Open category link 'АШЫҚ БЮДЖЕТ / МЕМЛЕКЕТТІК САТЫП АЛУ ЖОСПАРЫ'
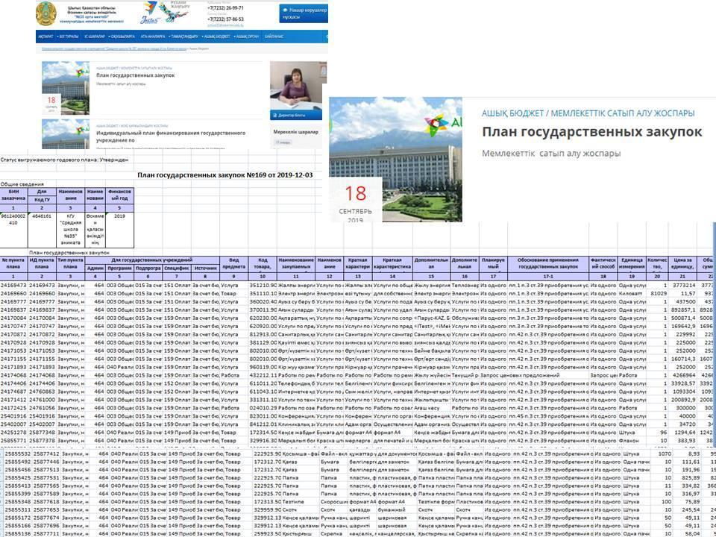716x537 pixels. 588,113
